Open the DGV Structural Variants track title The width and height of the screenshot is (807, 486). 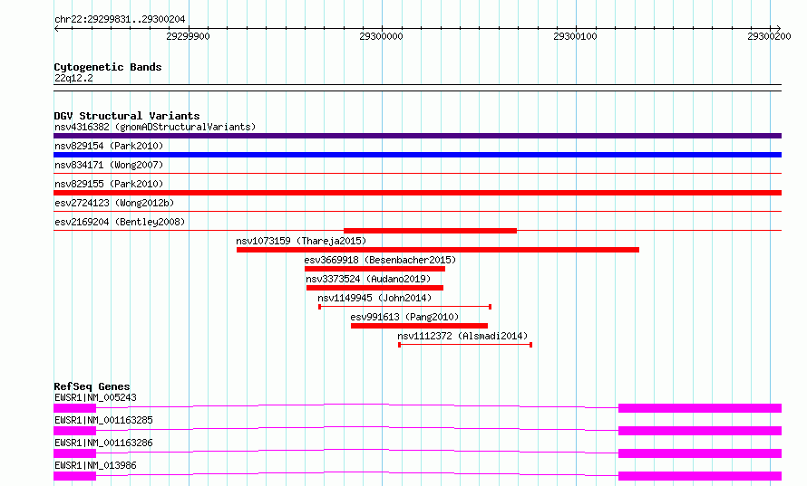coord(127,116)
